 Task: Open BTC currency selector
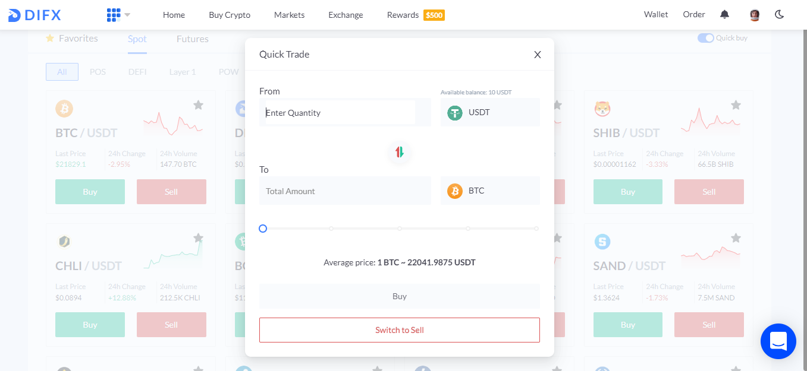click(x=490, y=191)
